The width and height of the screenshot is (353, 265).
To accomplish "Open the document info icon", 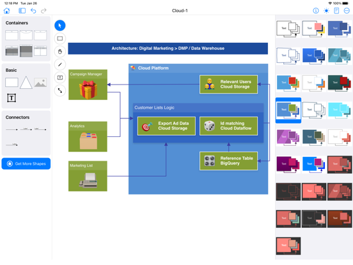I will point(316,11).
